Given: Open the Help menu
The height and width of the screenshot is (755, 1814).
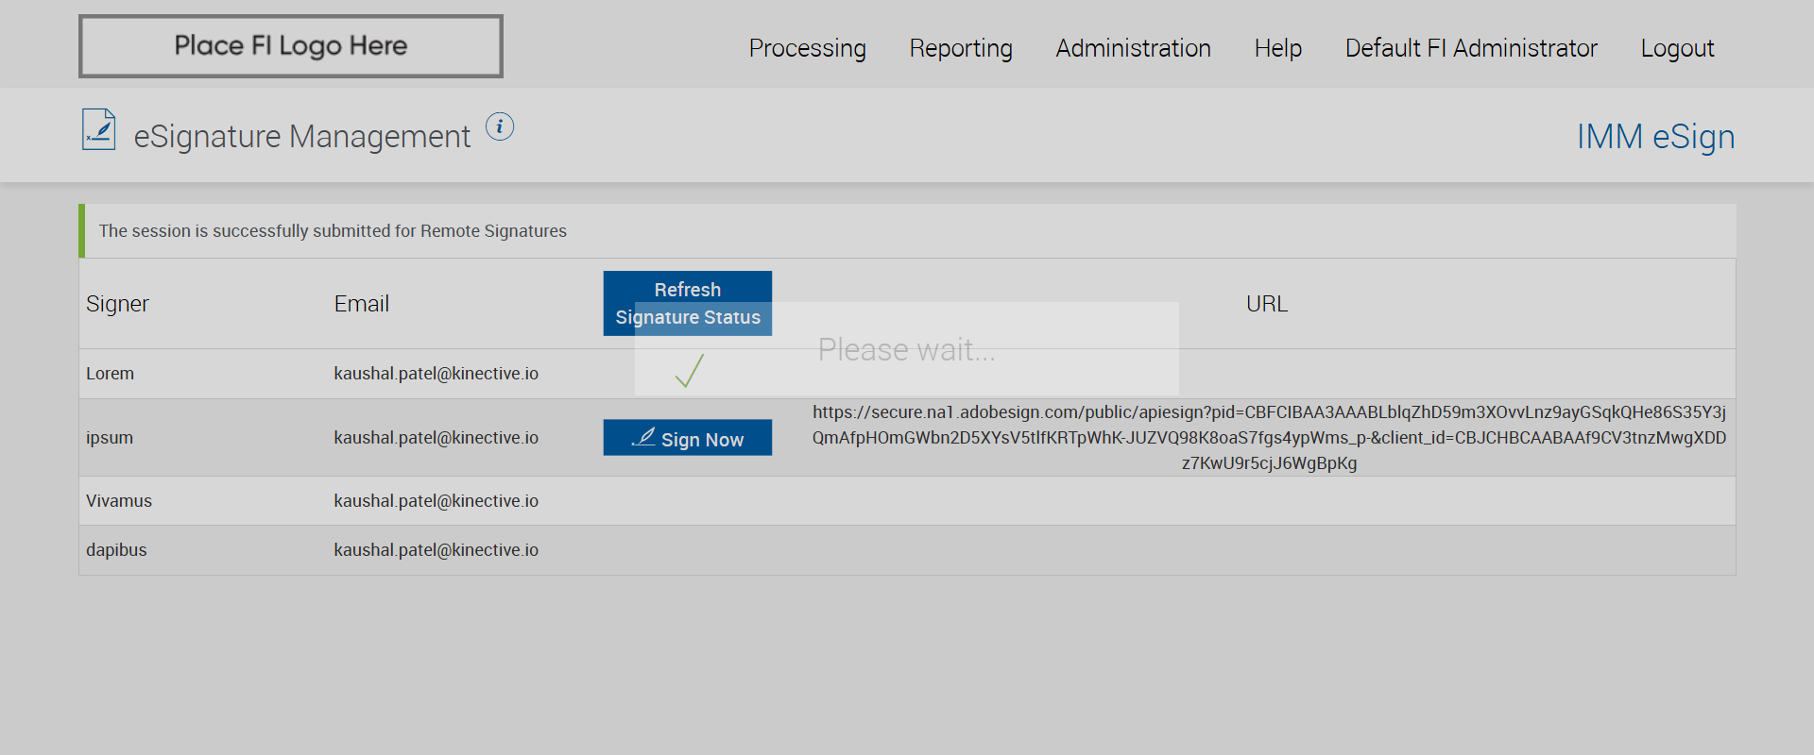Looking at the screenshot, I should 1277,48.
